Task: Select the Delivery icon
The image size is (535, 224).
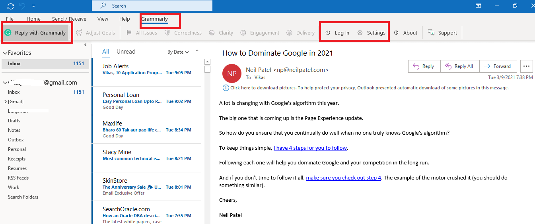Action: point(290,33)
